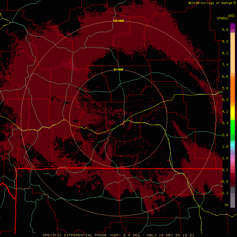
Task: Pick the cyan segment of the color bar
Action: 233,145
